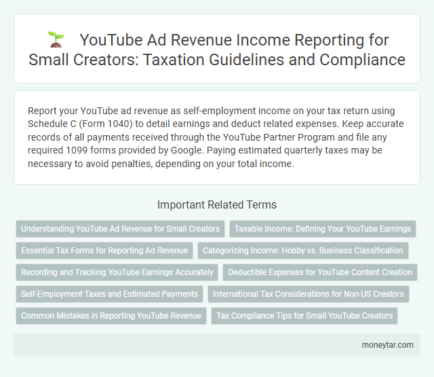Image resolution: width=434 pixels, height=377 pixels.
Task: Click the moneytar.com footer text
Action: [387, 345]
